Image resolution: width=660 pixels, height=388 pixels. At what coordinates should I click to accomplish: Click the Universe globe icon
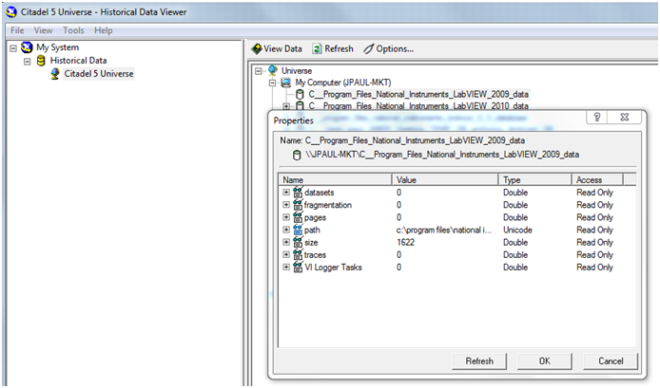[x=273, y=70]
